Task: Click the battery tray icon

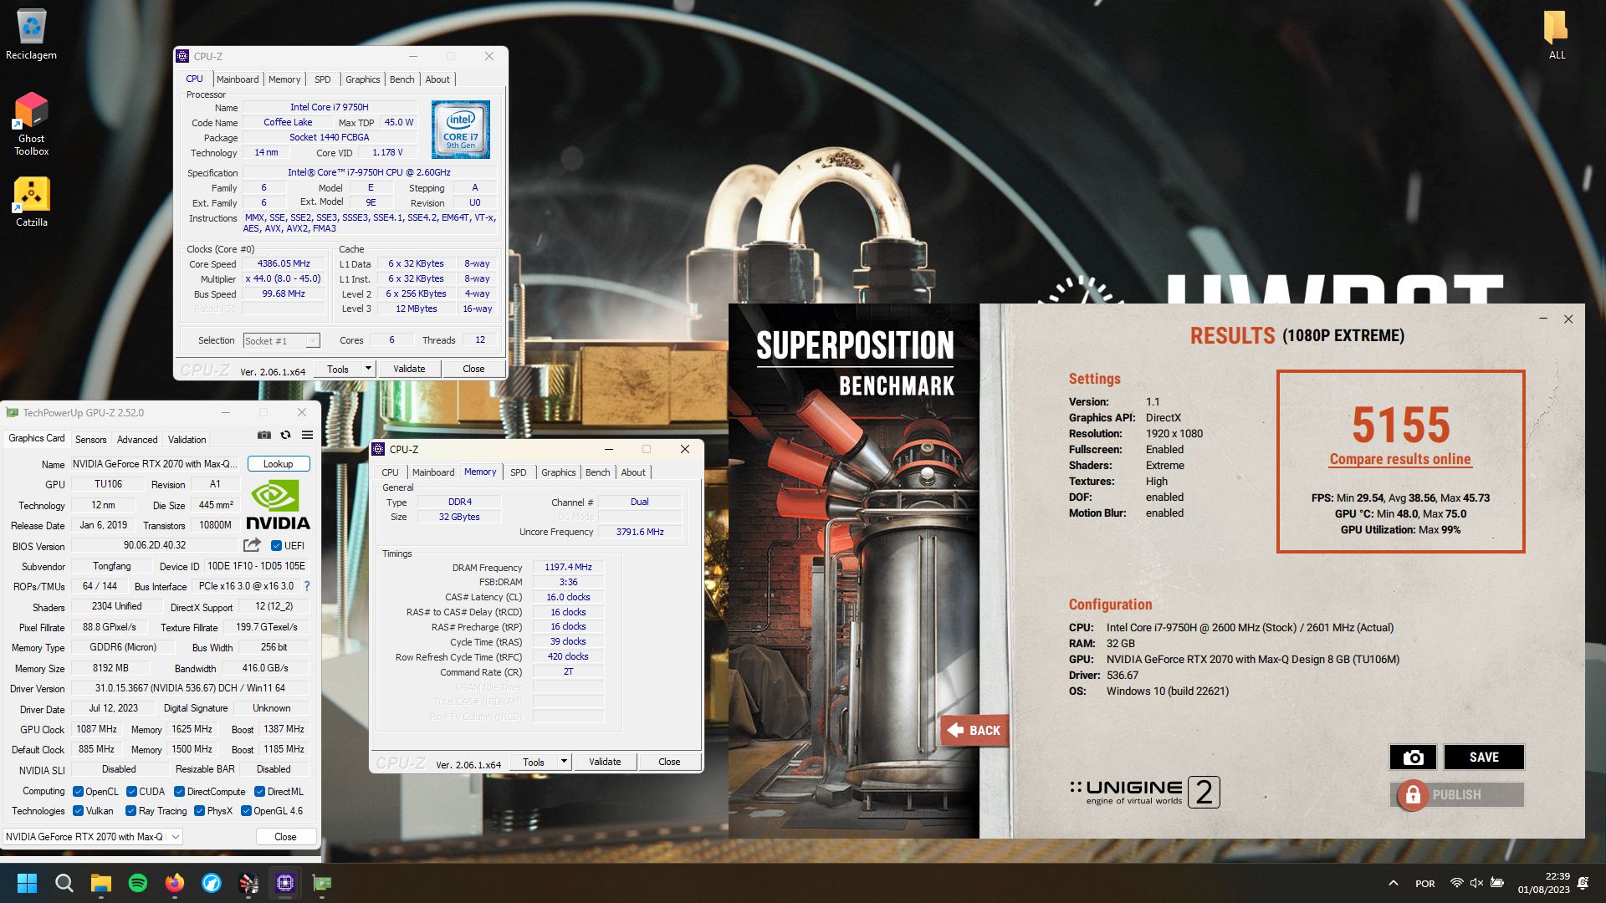Action: coord(1497,883)
